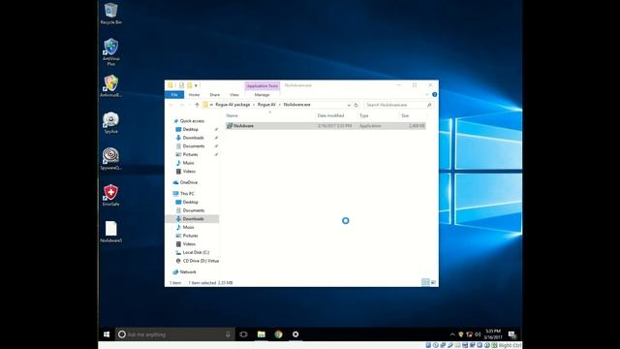Open the Customize Quick Access Toolbar dropdown

point(196,85)
